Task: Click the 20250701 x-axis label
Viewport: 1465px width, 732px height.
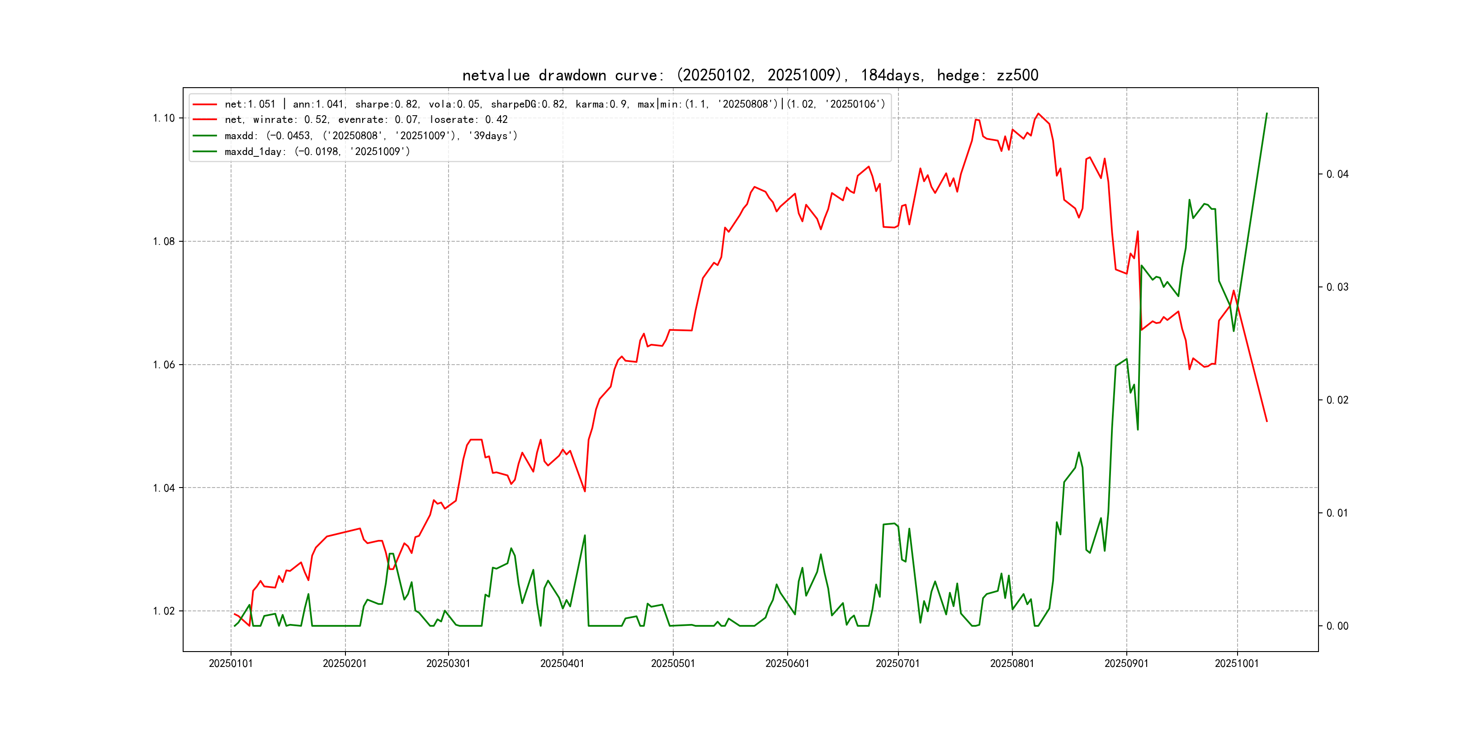Action: point(898,663)
